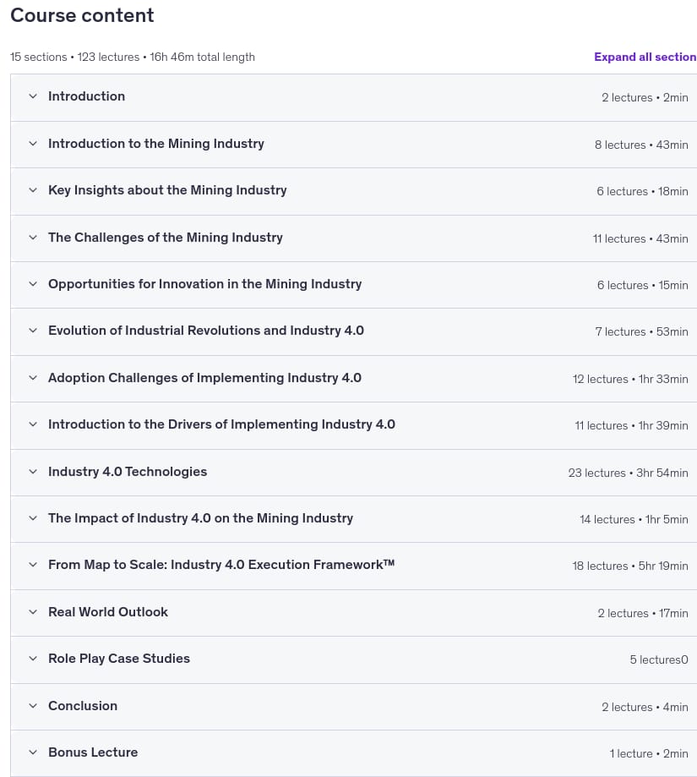
Task: Open chevron for Opportunities for Innovation section
Action: click(x=33, y=284)
